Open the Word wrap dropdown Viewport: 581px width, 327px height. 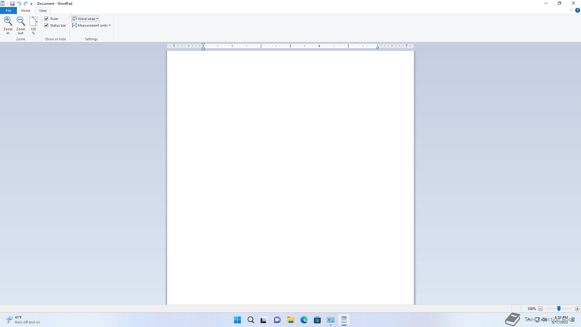85,19
